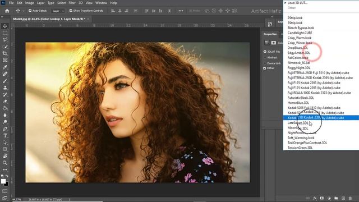
Task: Open the Image menu
Action: tap(29, 3)
